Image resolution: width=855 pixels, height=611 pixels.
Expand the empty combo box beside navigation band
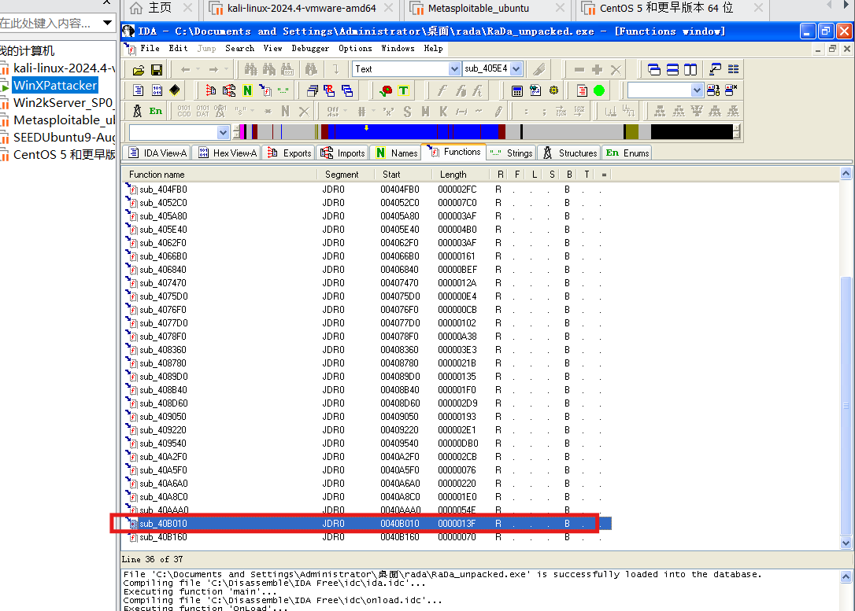223,132
